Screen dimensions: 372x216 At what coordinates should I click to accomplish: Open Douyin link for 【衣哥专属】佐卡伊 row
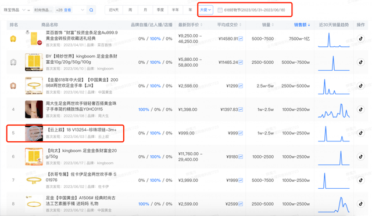360,180
